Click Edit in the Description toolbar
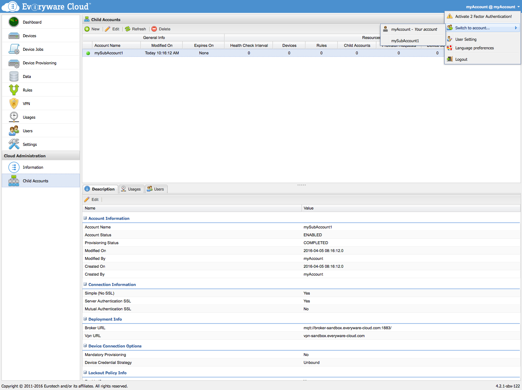This screenshot has width=522, height=390. coord(95,199)
